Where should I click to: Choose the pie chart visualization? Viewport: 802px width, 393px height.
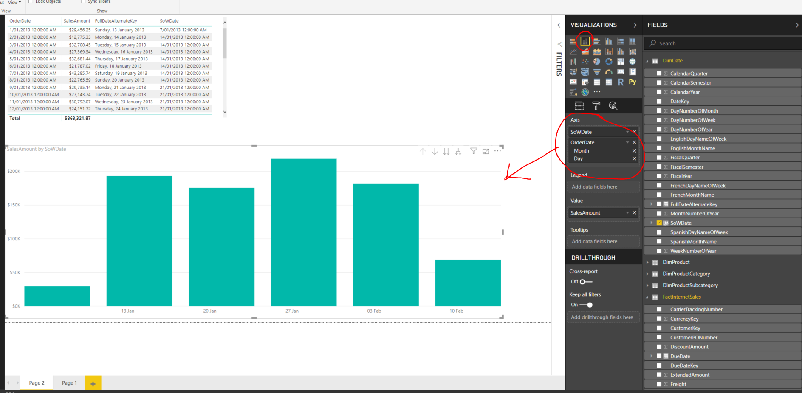coord(597,62)
